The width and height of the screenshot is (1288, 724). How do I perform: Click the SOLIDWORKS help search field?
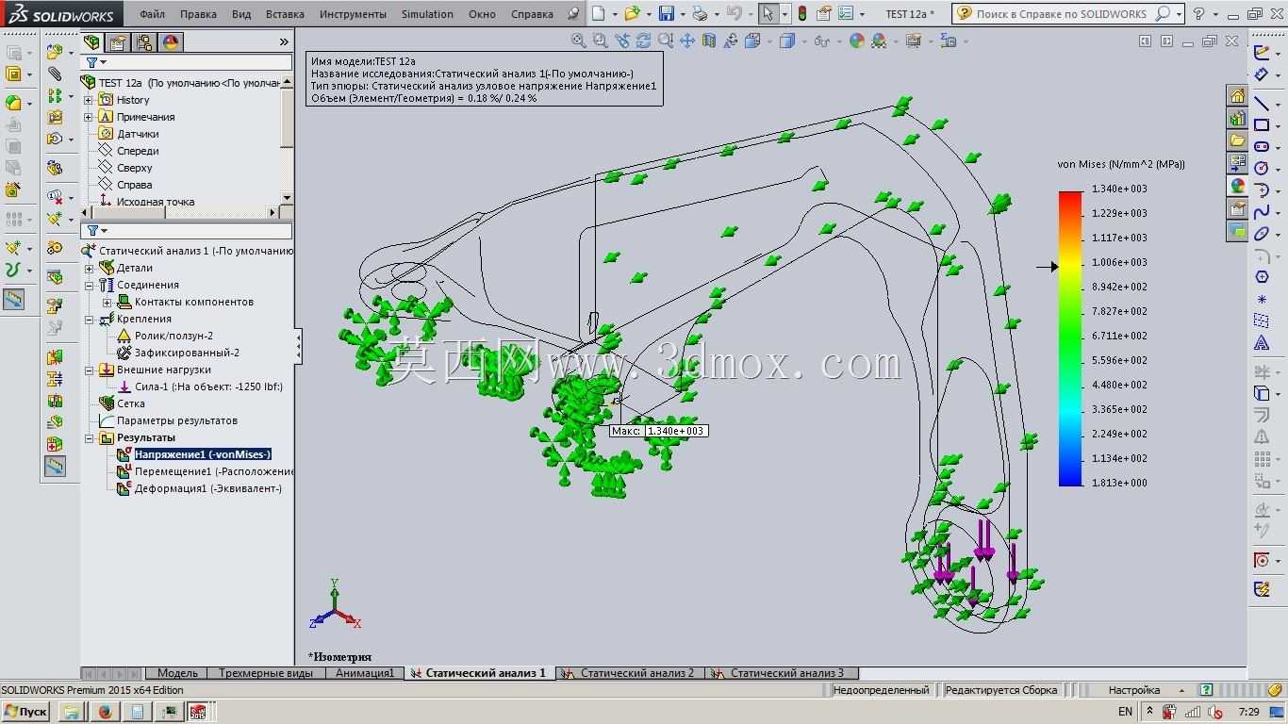click(x=1064, y=14)
